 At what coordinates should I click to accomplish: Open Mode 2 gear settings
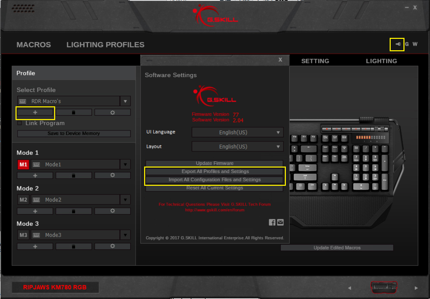click(x=112, y=211)
